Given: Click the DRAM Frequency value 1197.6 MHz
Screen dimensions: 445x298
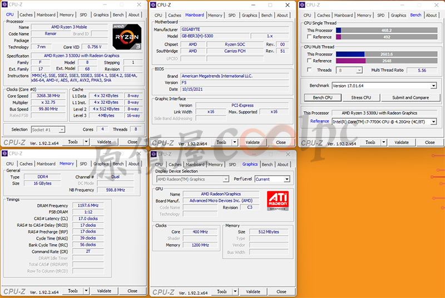Looking at the screenshot, I should tap(88, 205).
